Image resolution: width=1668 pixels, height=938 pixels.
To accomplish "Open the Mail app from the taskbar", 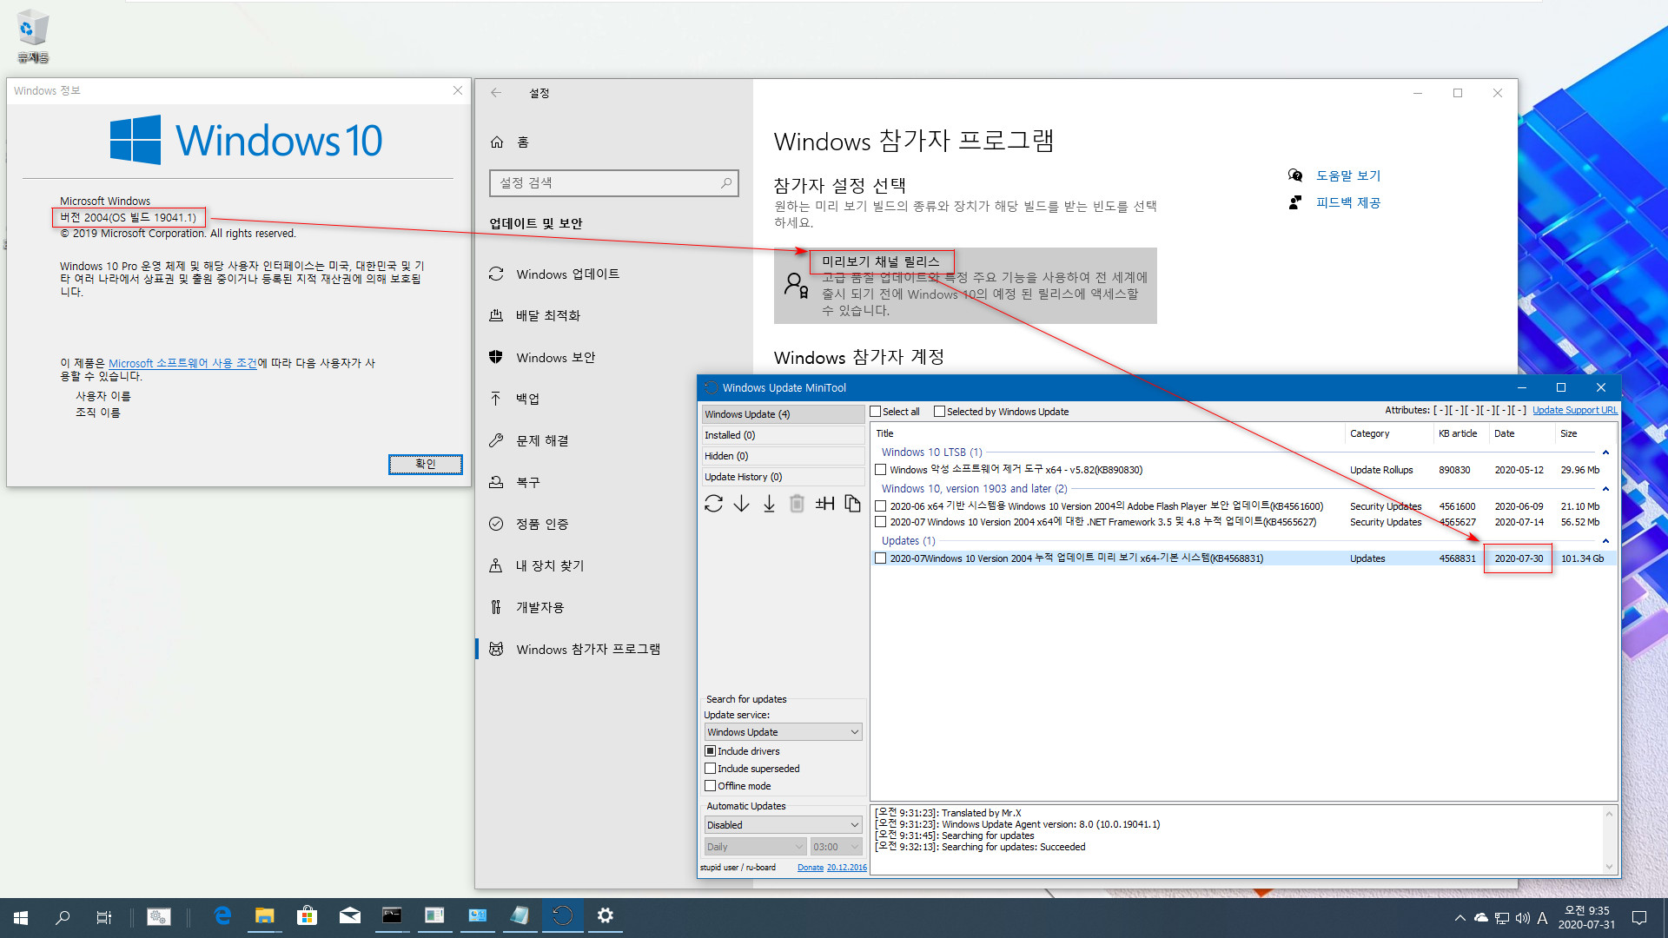I will pyautogui.click(x=349, y=916).
